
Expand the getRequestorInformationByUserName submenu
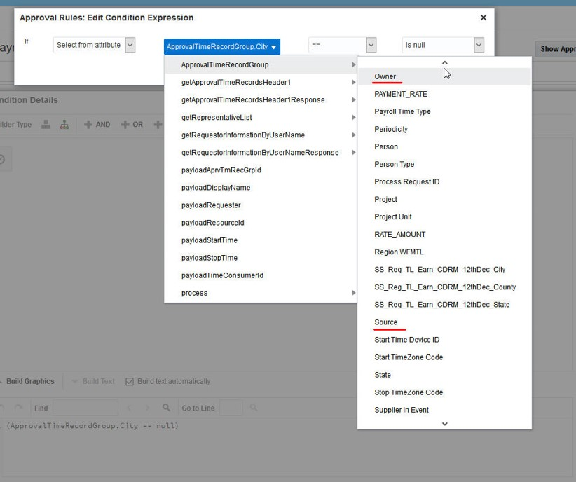(x=261, y=135)
